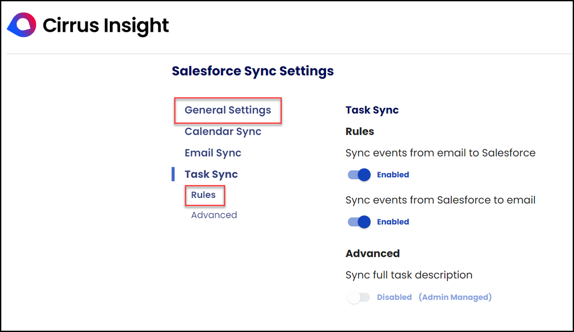574x332 pixels.
Task: Click the (Admin Managed) label
Action: click(455, 297)
